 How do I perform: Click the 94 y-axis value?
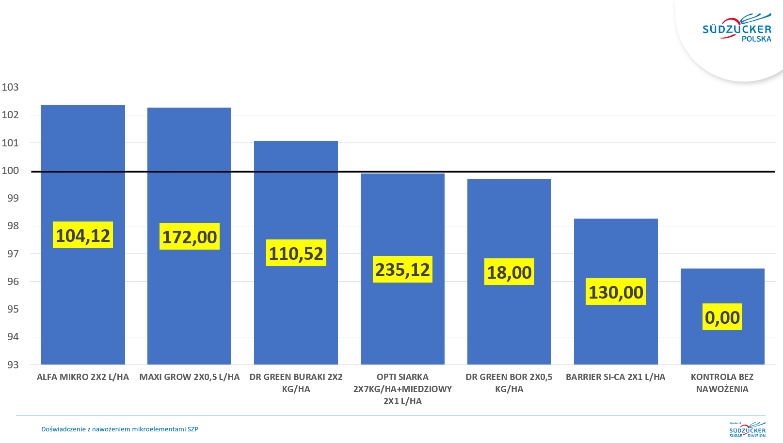[13, 337]
